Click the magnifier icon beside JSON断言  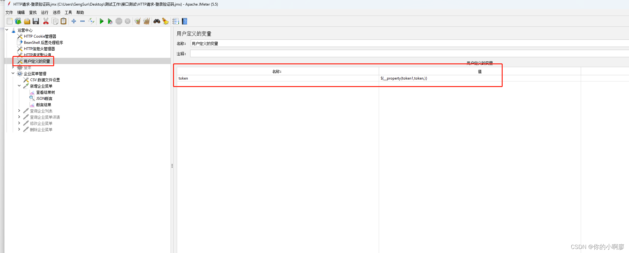[32, 98]
